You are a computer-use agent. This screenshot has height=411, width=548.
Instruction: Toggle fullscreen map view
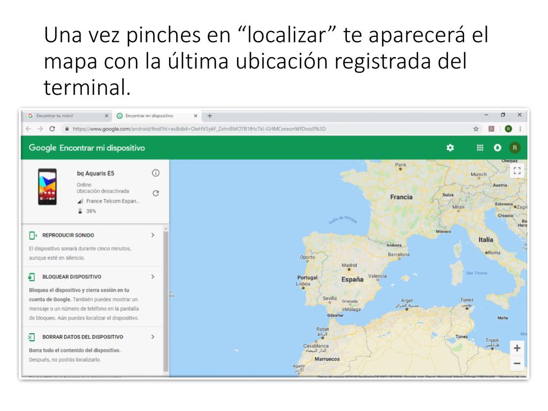517,171
